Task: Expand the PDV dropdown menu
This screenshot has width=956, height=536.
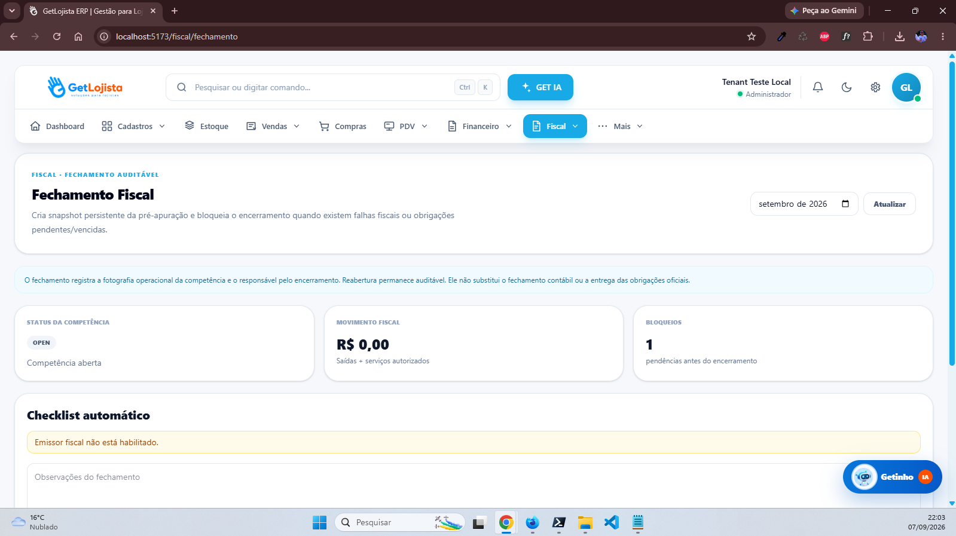Action: [x=406, y=126]
